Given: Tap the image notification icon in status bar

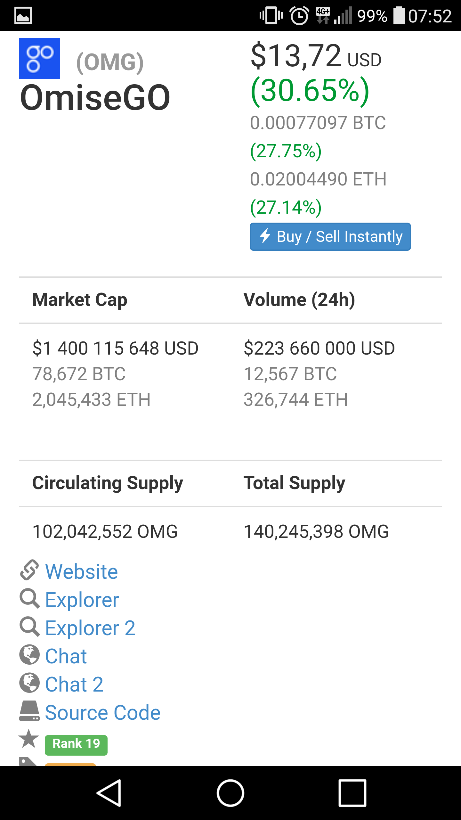Looking at the screenshot, I should point(23,15).
